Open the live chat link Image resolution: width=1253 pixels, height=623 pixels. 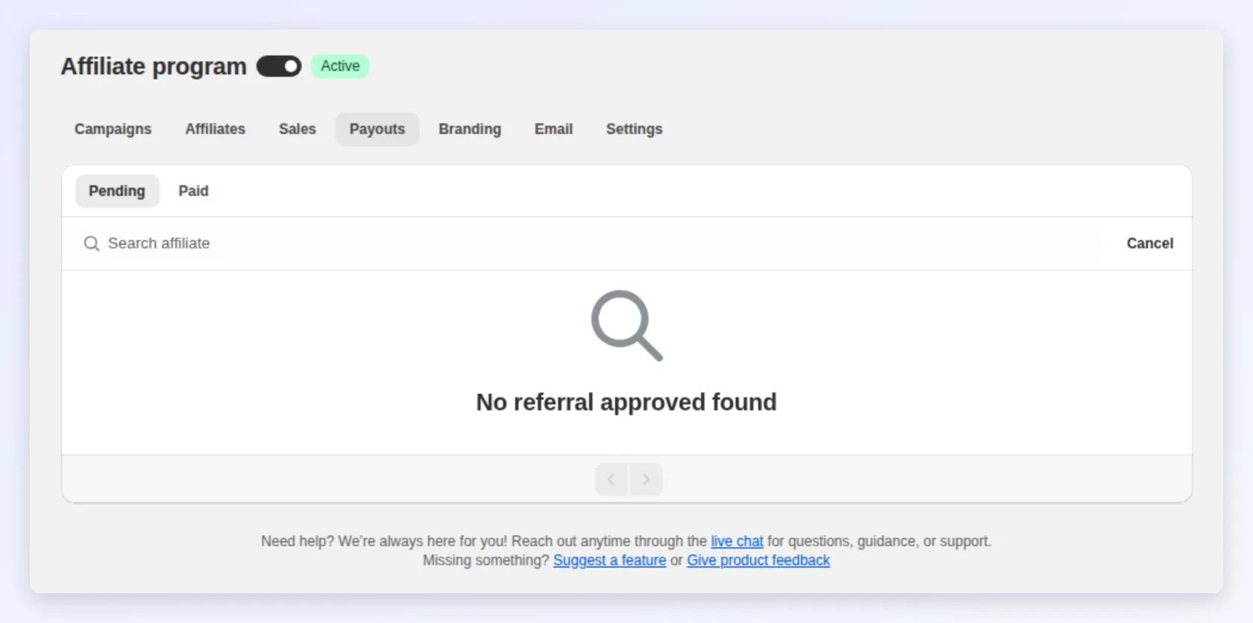point(737,541)
